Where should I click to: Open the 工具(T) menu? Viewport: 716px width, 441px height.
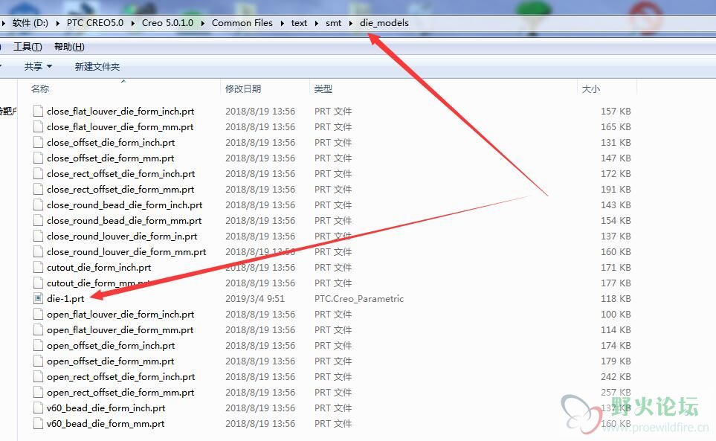pos(28,47)
